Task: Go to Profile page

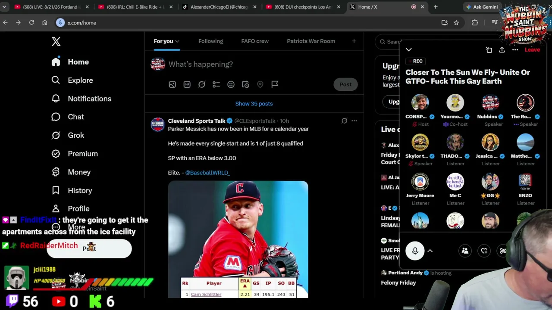Action: click(70, 208)
